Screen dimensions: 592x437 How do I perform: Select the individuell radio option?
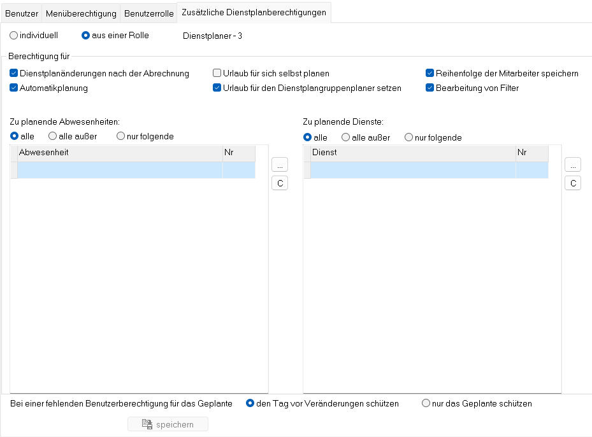point(14,36)
